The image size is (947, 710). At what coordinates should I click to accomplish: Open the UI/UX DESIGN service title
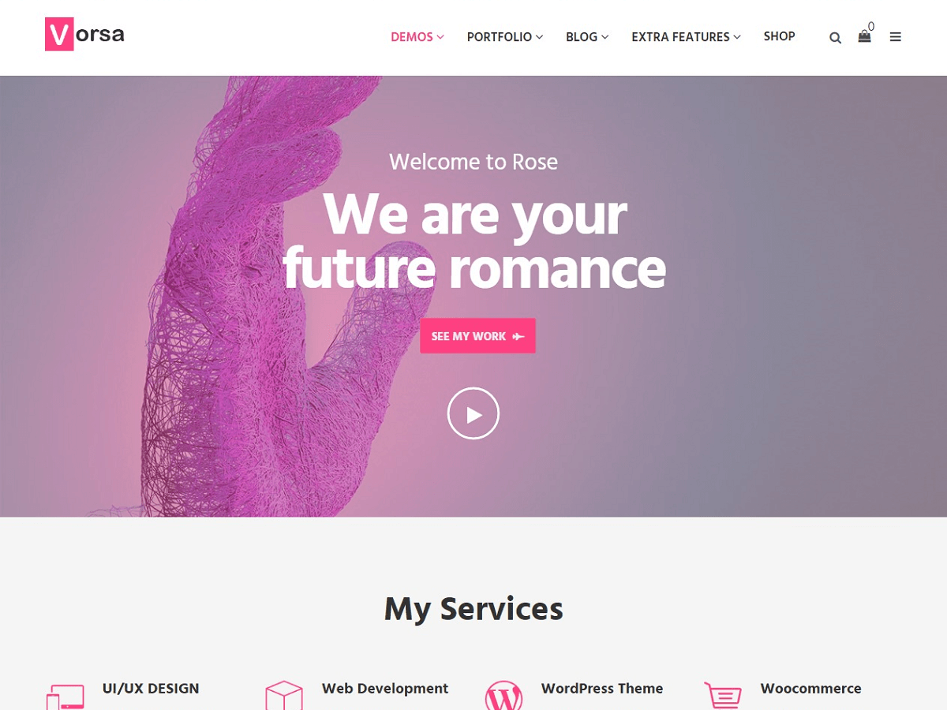point(151,689)
